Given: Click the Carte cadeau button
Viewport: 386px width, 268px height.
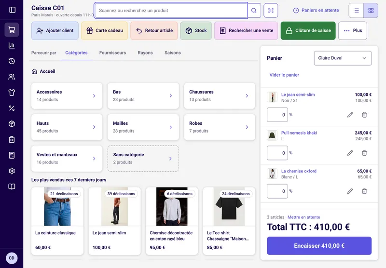Looking at the screenshot, I should point(104,31).
